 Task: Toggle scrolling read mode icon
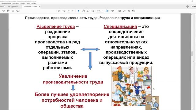113,11
